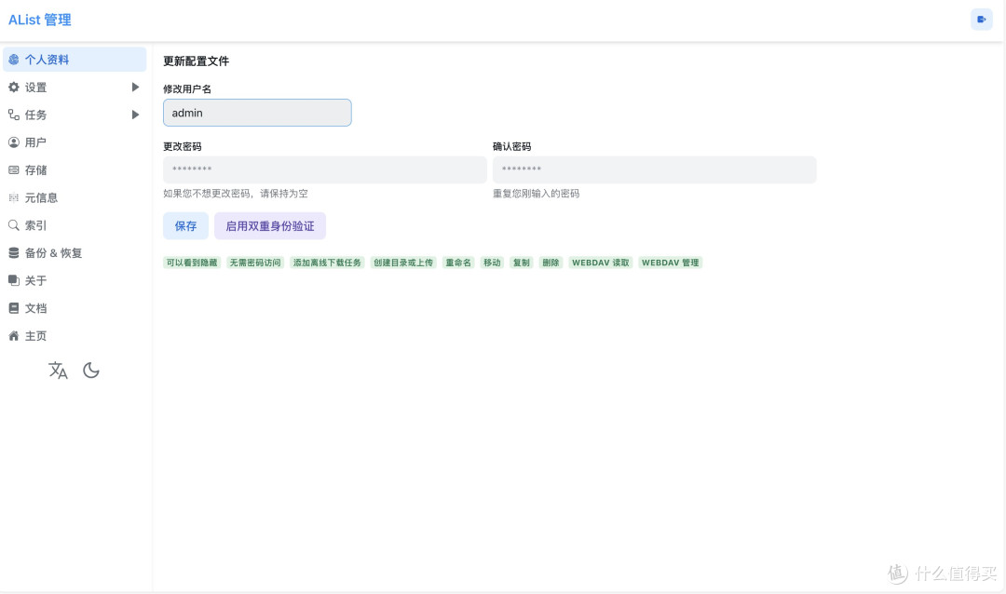1006x594 pixels.
Task: Open the 关于 page
Action: pos(75,280)
